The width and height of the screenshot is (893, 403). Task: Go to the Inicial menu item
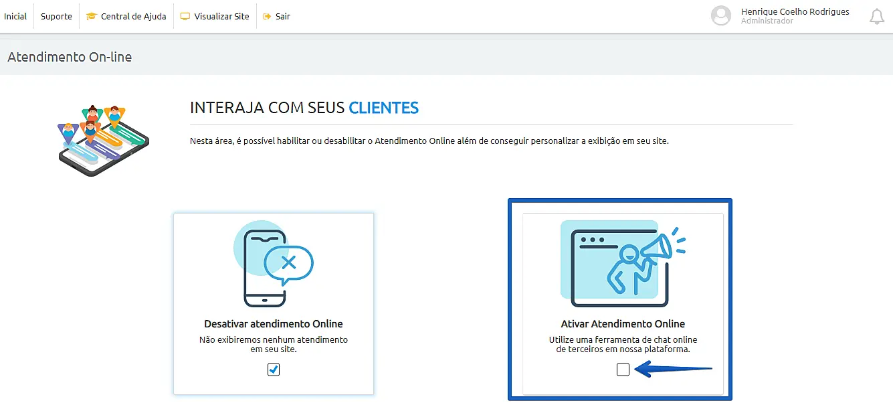pyautogui.click(x=15, y=16)
